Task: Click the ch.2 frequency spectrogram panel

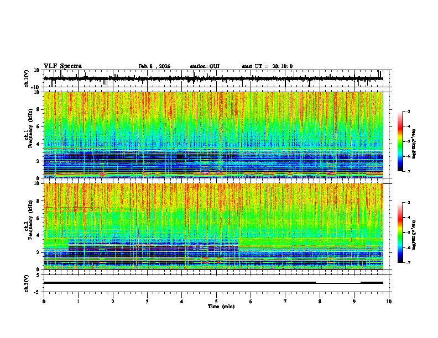Action: (x=213, y=226)
